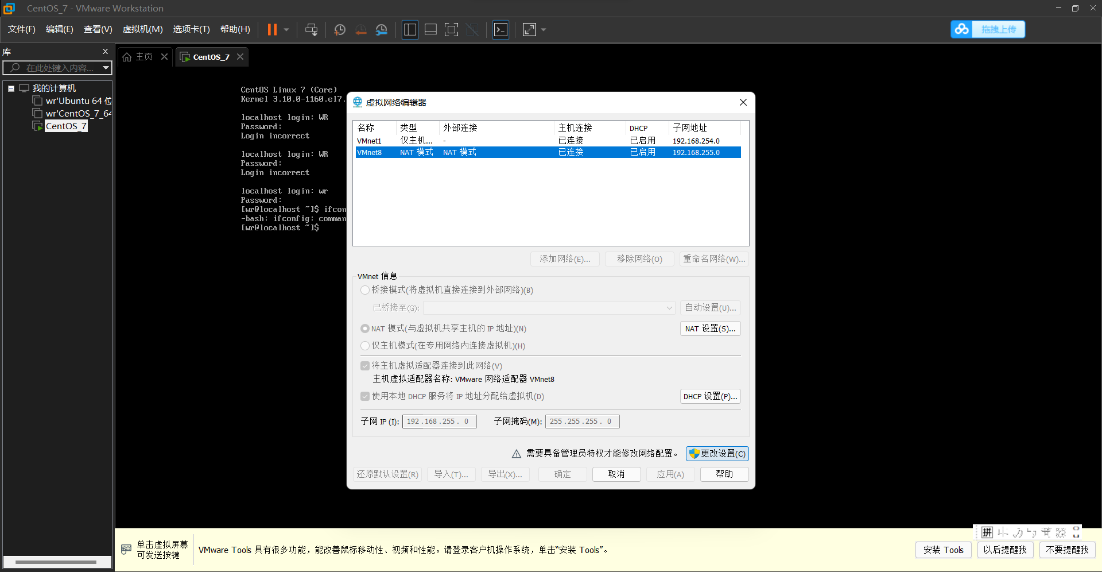
Task: Select the NAT 模式 radio button
Action: tap(365, 328)
